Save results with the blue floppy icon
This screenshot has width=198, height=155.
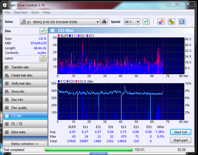coord(182,22)
